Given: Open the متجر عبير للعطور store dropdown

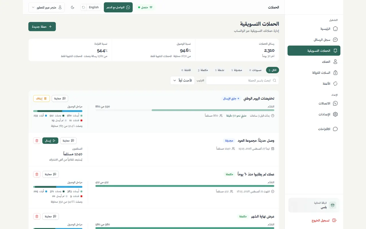Looking at the screenshot, I should (x=46, y=7).
